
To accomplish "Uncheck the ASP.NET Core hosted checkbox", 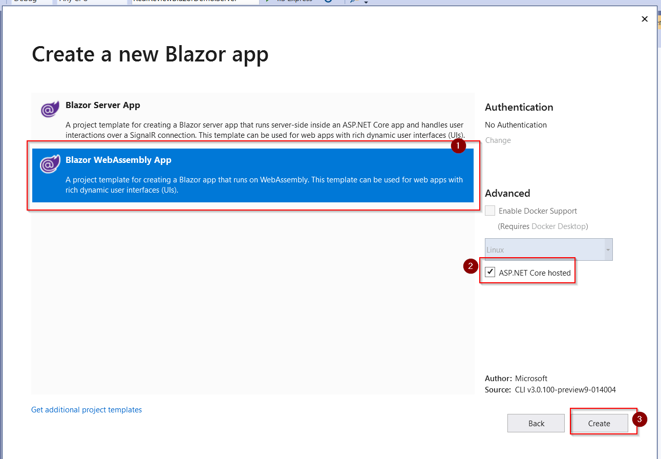I will (x=489, y=272).
